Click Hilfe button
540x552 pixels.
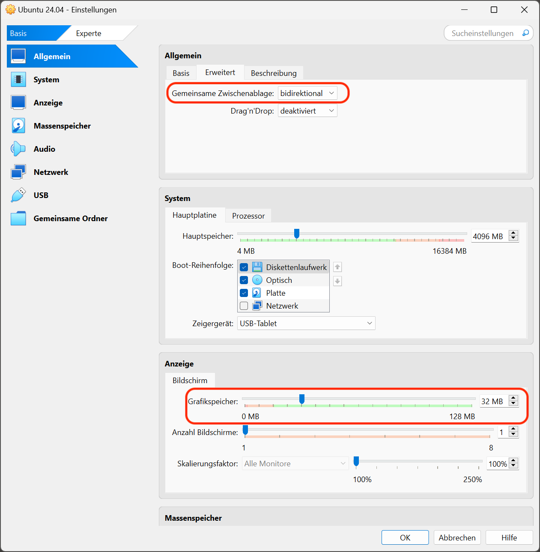(509, 537)
